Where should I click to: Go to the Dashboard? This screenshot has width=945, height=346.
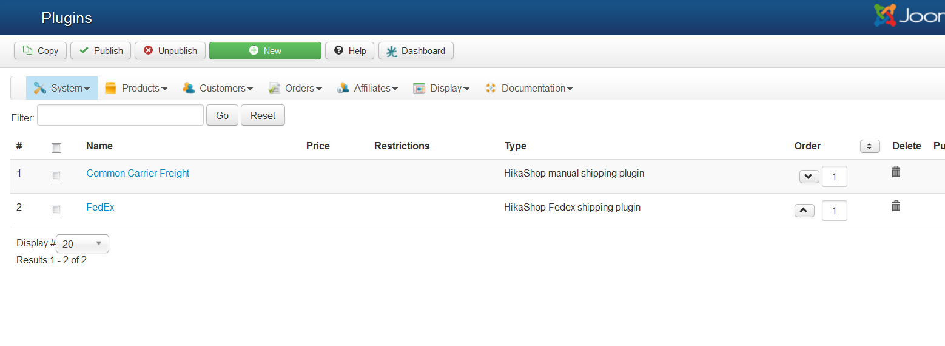pos(415,51)
